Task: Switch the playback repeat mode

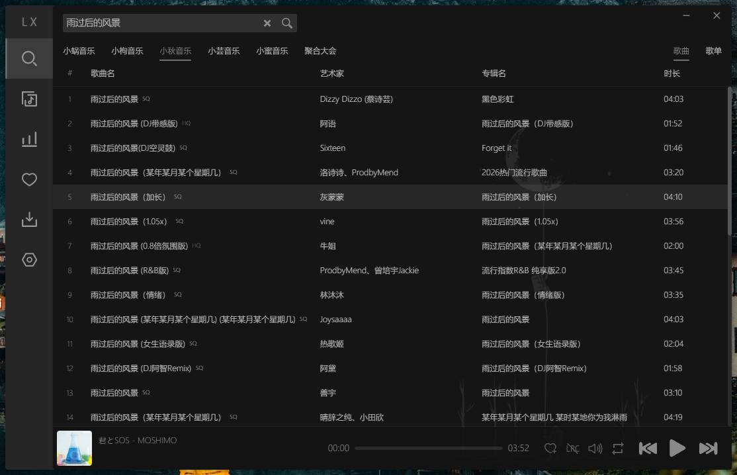Action: [x=617, y=448]
